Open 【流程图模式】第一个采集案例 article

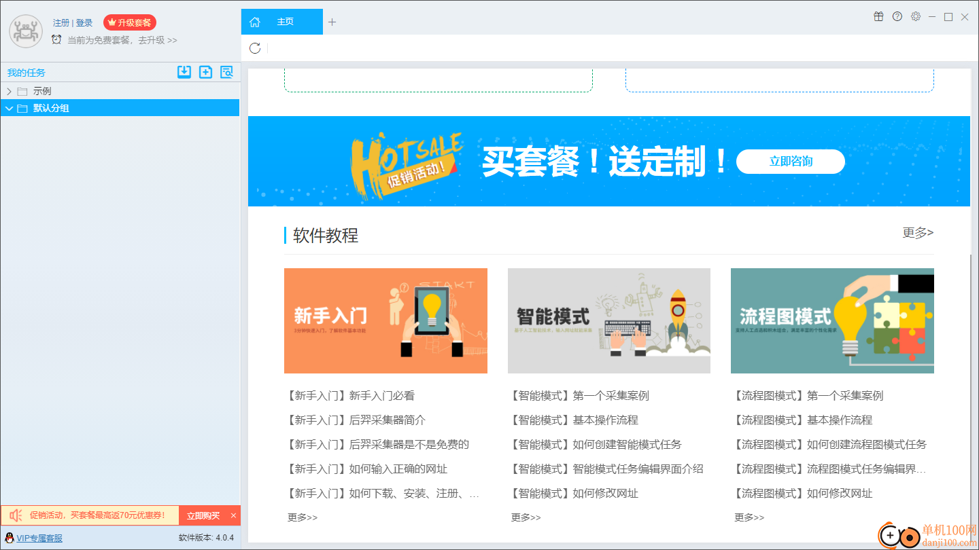[x=808, y=396]
